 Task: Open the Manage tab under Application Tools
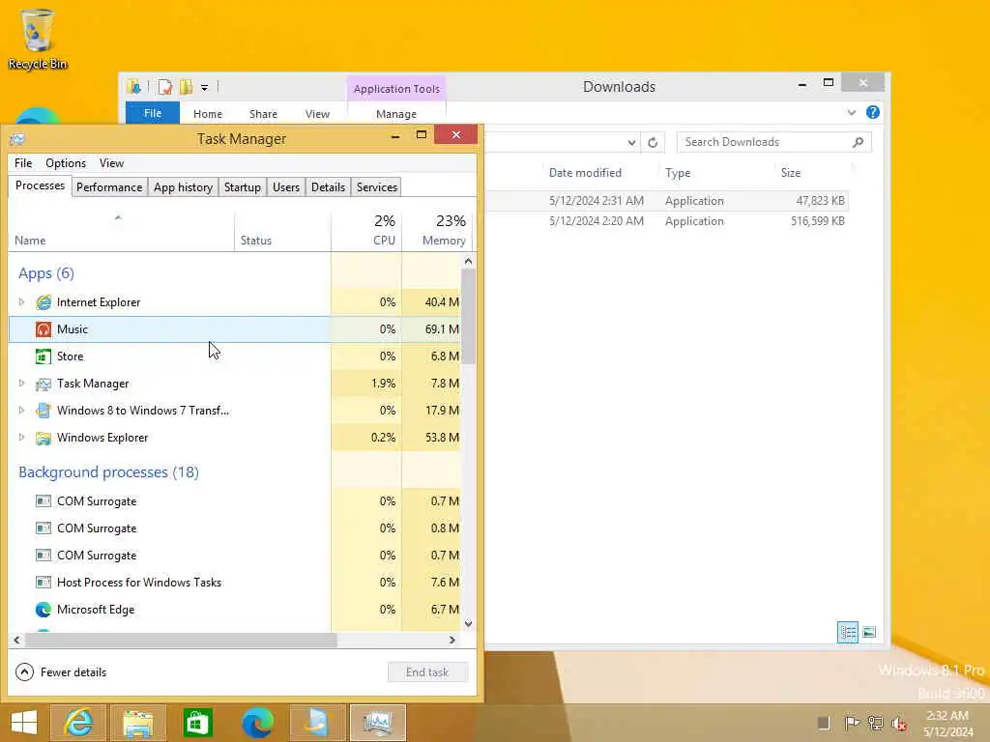(396, 114)
